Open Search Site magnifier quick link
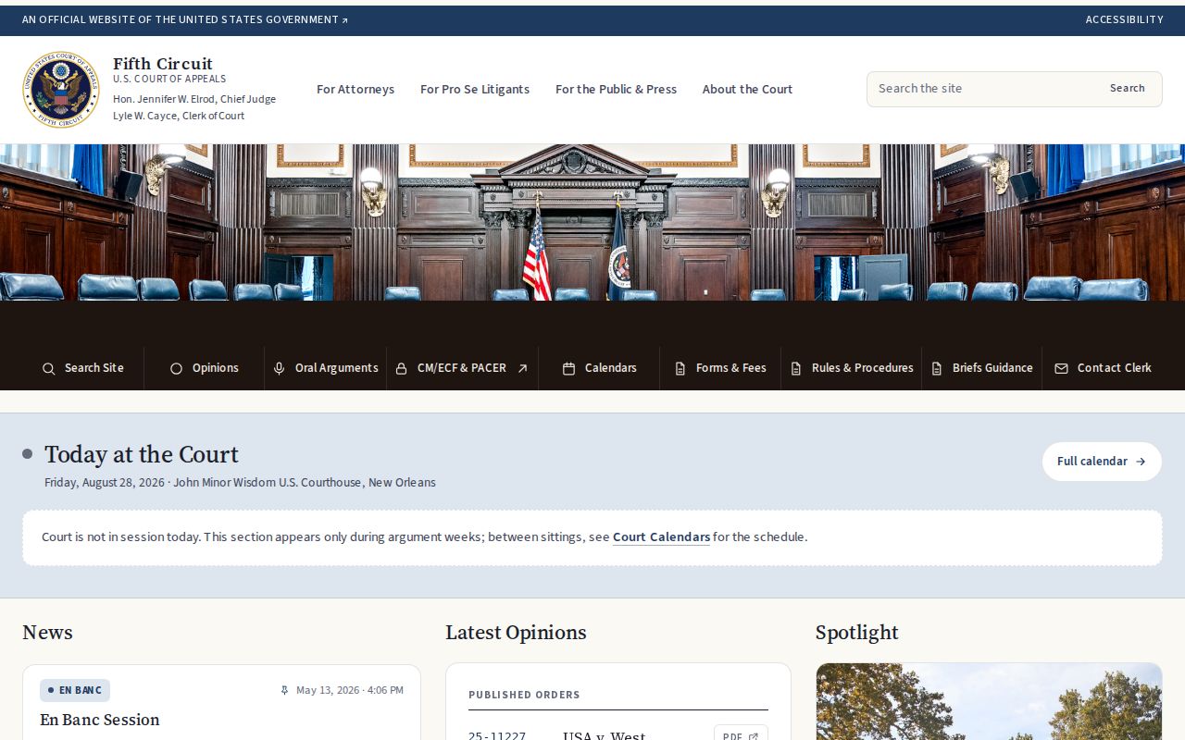Screen dimensions: 1185x740 coord(48,368)
